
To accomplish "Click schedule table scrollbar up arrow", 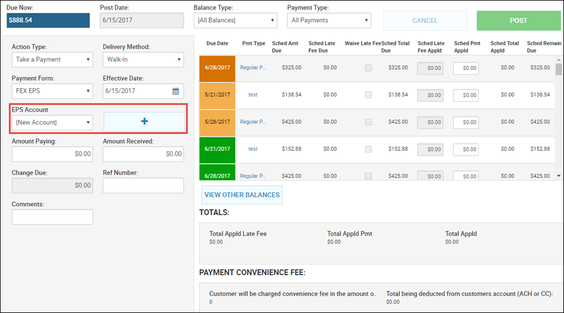I will click(x=559, y=59).
